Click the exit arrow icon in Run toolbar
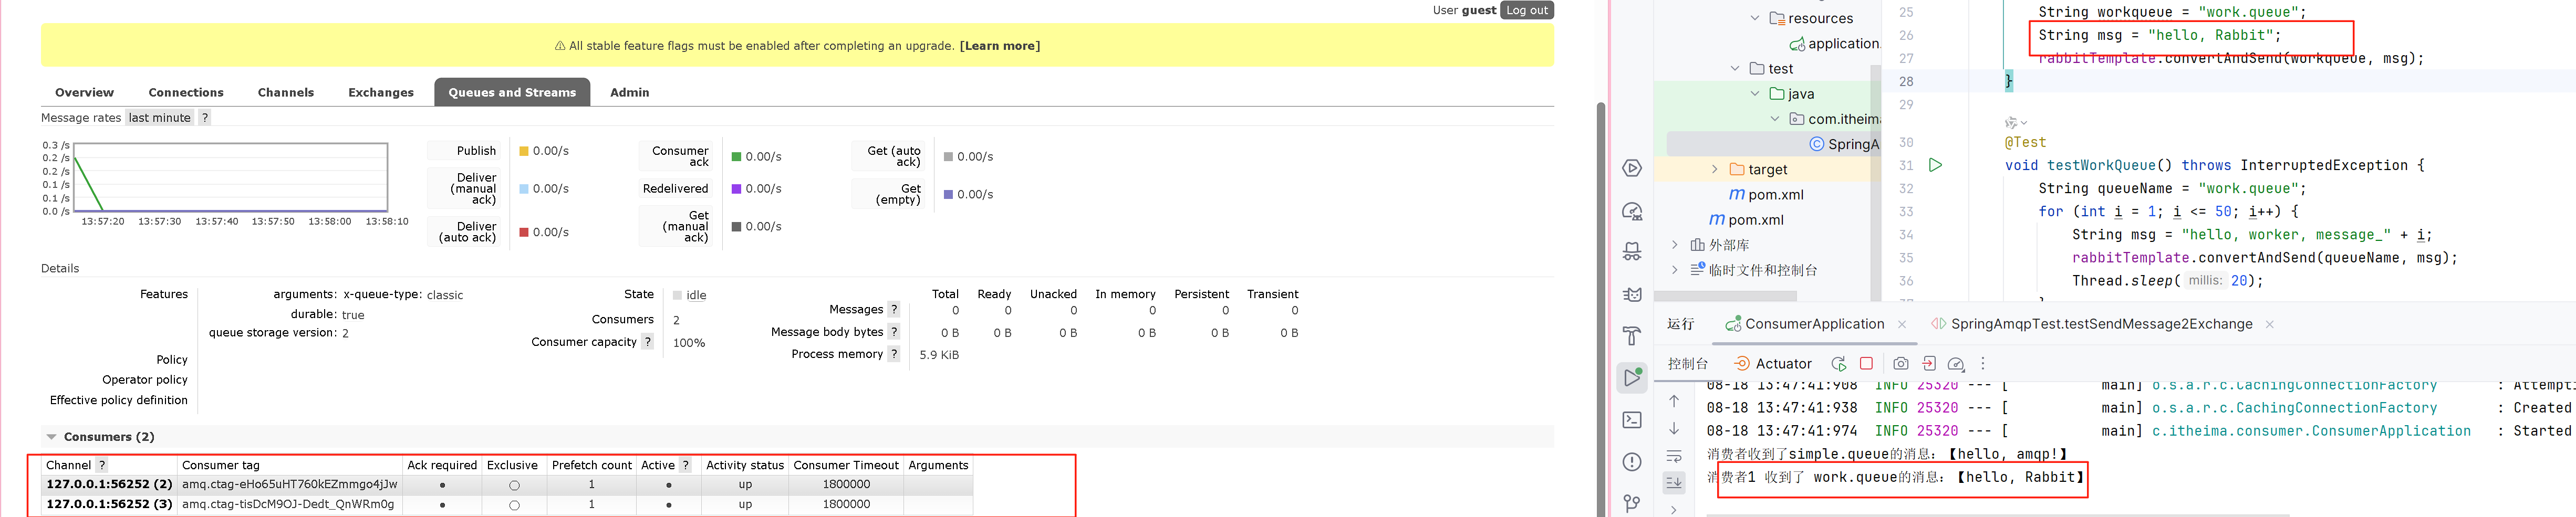This screenshot has width=2576, height=517. (x=1928, y=364)
